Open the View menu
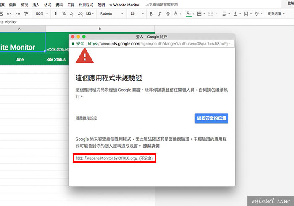Viewport: 294px width, 206px height. (24, 5)
